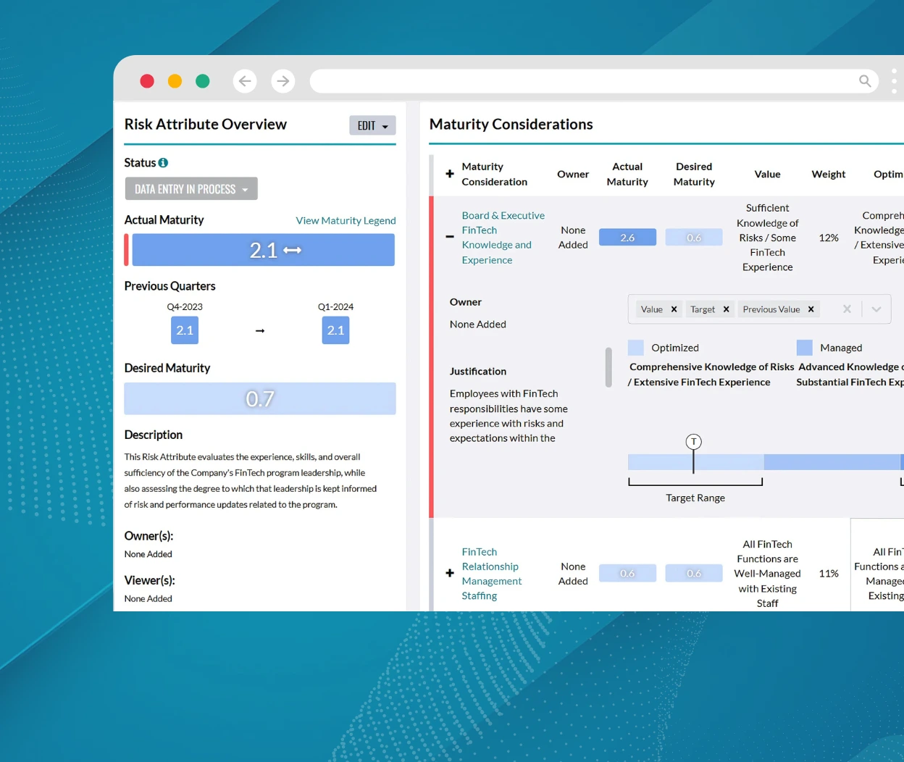Click the browser back arrow button
The width and height of the screenshot is (904, 762).
[245, 81]
